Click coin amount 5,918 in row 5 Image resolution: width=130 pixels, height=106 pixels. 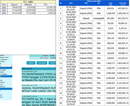[110, 28]
